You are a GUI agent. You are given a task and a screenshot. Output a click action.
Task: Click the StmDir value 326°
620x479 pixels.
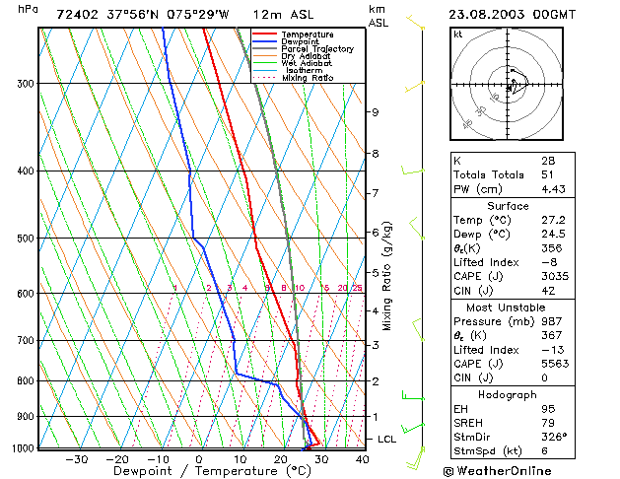point(554,437)
